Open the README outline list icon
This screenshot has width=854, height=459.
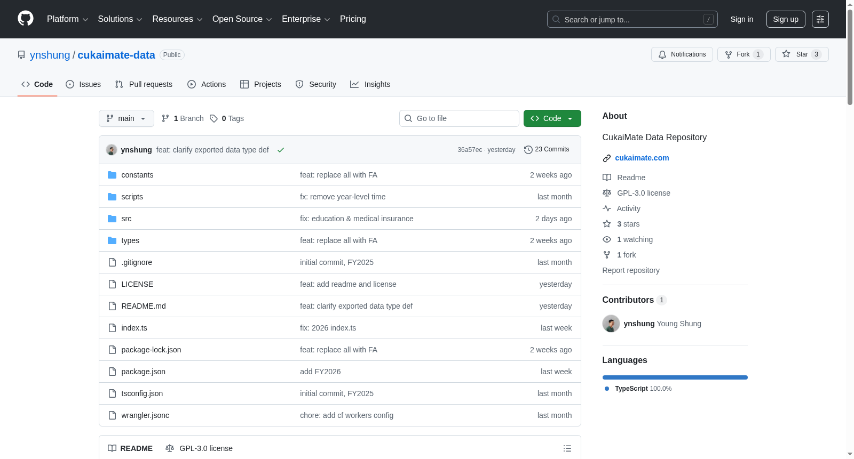coord(567,448)
